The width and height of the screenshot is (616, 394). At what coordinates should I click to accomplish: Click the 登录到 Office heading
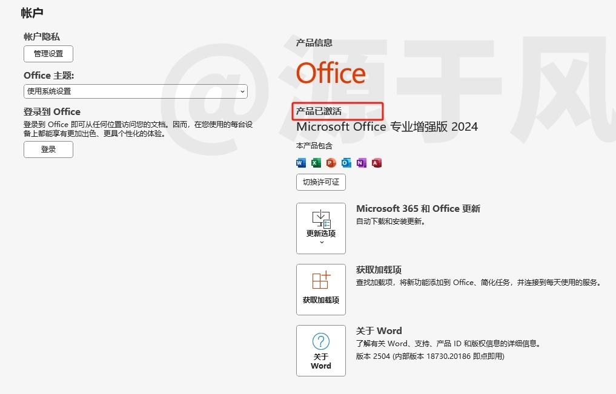52,112
